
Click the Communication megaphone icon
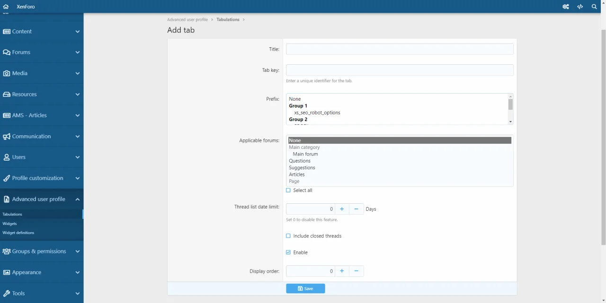[7, 136]
